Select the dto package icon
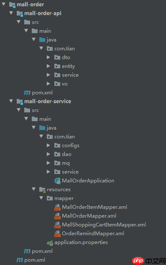Screen dimensions: 166x265 point(57,57)
